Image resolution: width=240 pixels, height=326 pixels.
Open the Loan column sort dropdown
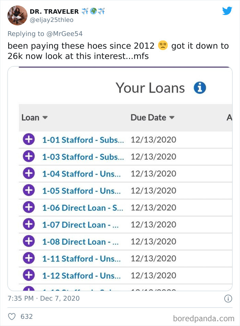pyautogui.click(x=45, y=117)
